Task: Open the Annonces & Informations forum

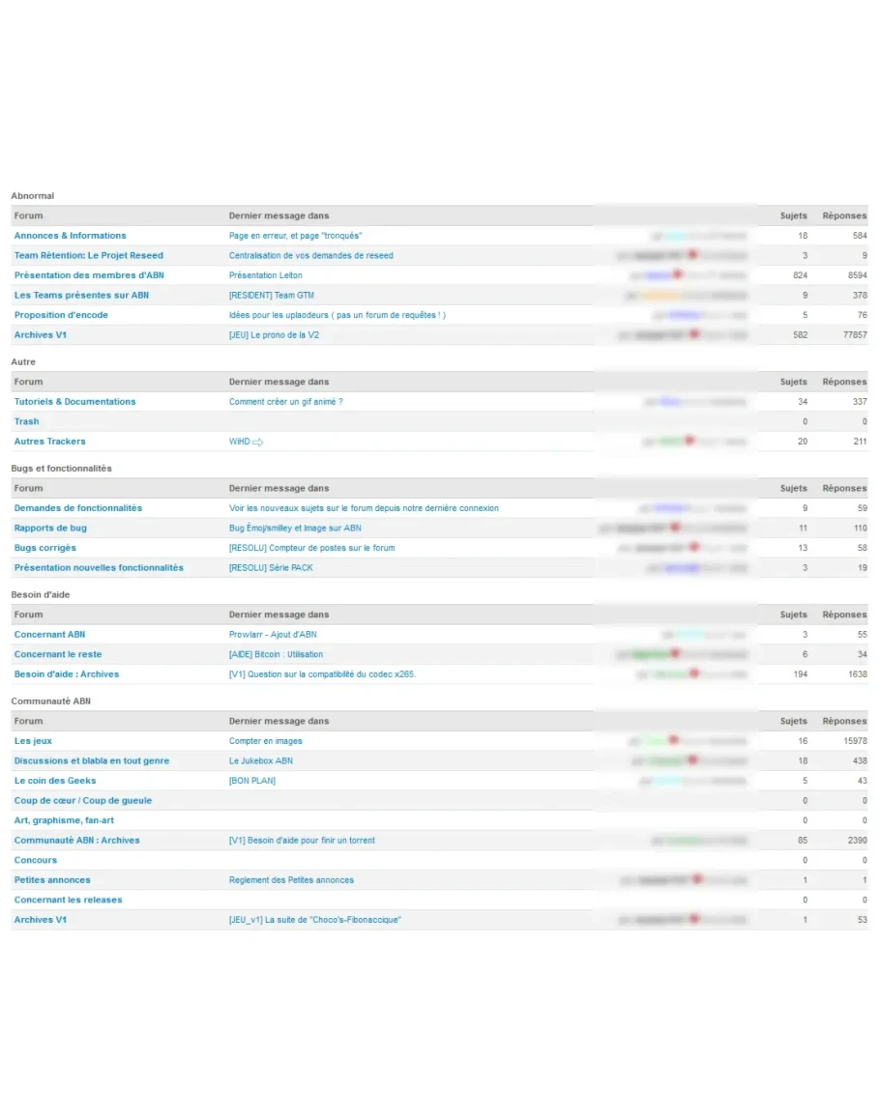Action: coord(70,236)
